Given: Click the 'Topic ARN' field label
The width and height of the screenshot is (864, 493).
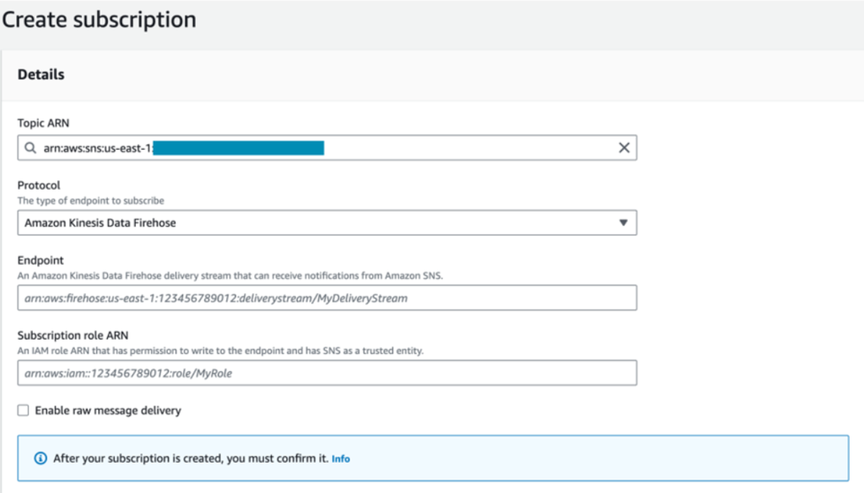Looking at the screenshot, I should [43, 123].
